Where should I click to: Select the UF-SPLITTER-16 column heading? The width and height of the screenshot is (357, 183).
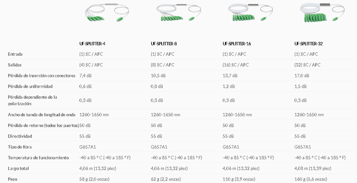click(237, 44)
